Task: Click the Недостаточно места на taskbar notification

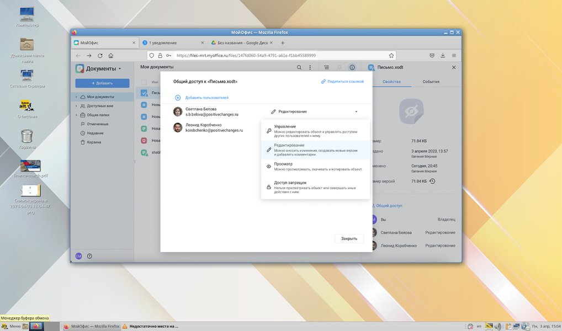Action: coord(151,327)
